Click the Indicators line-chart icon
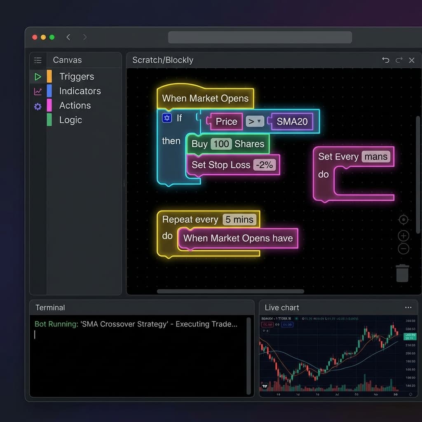Image resolution: width=422 pixels, height=422 pixels. (x=38, y=91)
